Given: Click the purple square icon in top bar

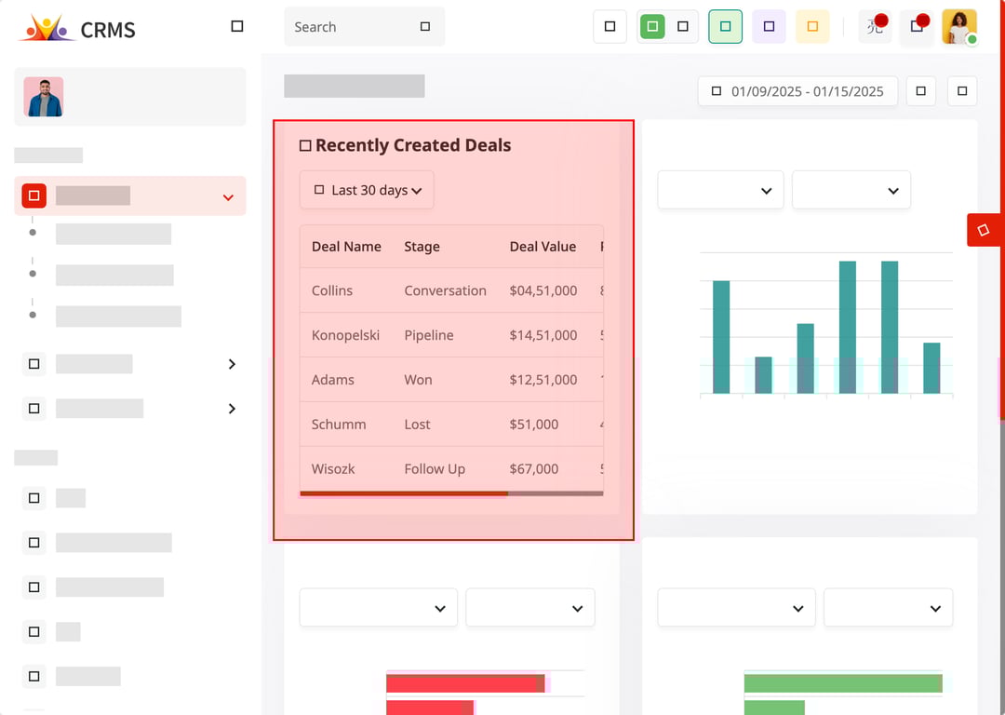Looking at the screenshot, I should pos(769,27).
